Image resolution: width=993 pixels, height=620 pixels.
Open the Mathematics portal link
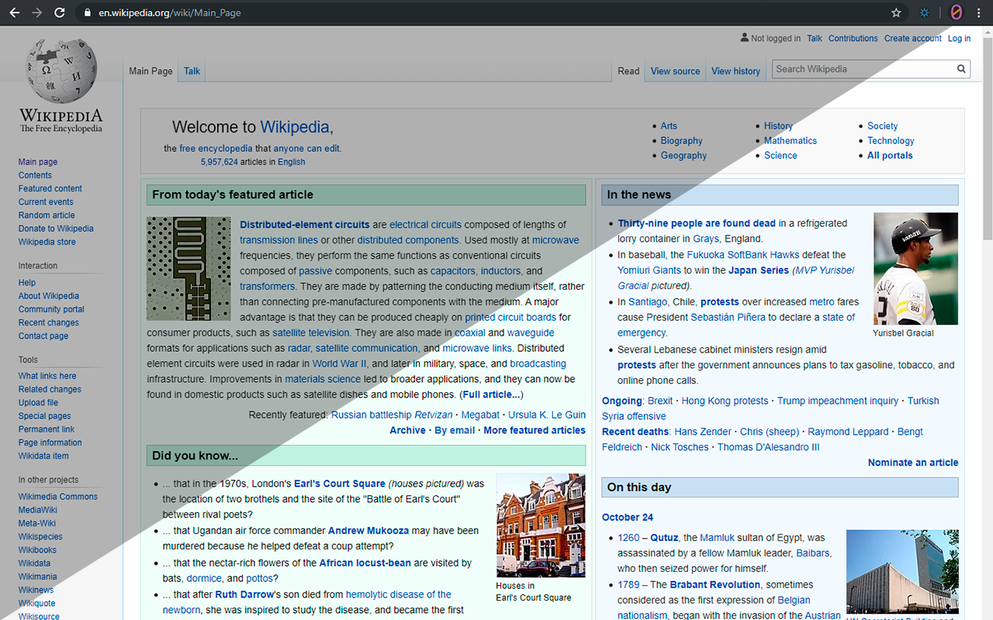(791, 141)
